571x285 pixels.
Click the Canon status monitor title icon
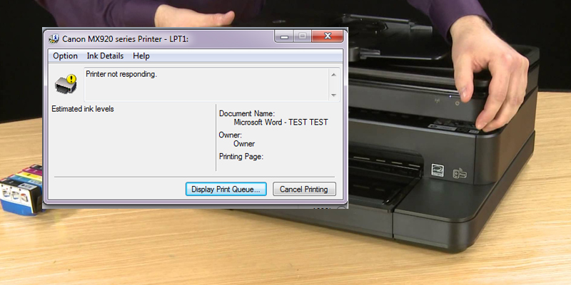click(54, 38)
